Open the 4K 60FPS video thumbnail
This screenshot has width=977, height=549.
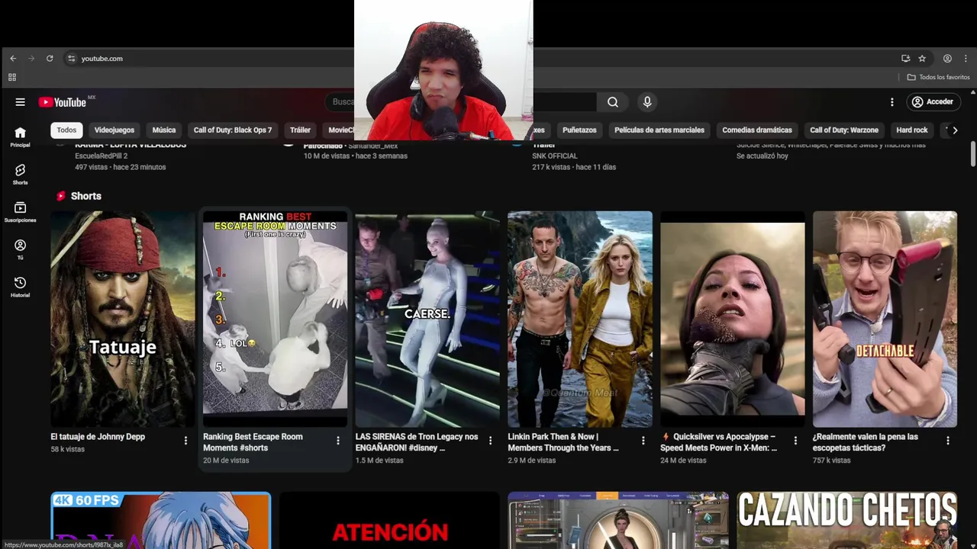point(161,520)
